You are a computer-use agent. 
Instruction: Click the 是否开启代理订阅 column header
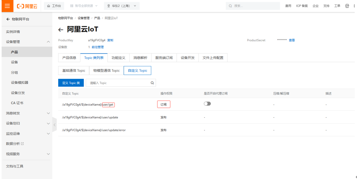click(x=215, y=93)
